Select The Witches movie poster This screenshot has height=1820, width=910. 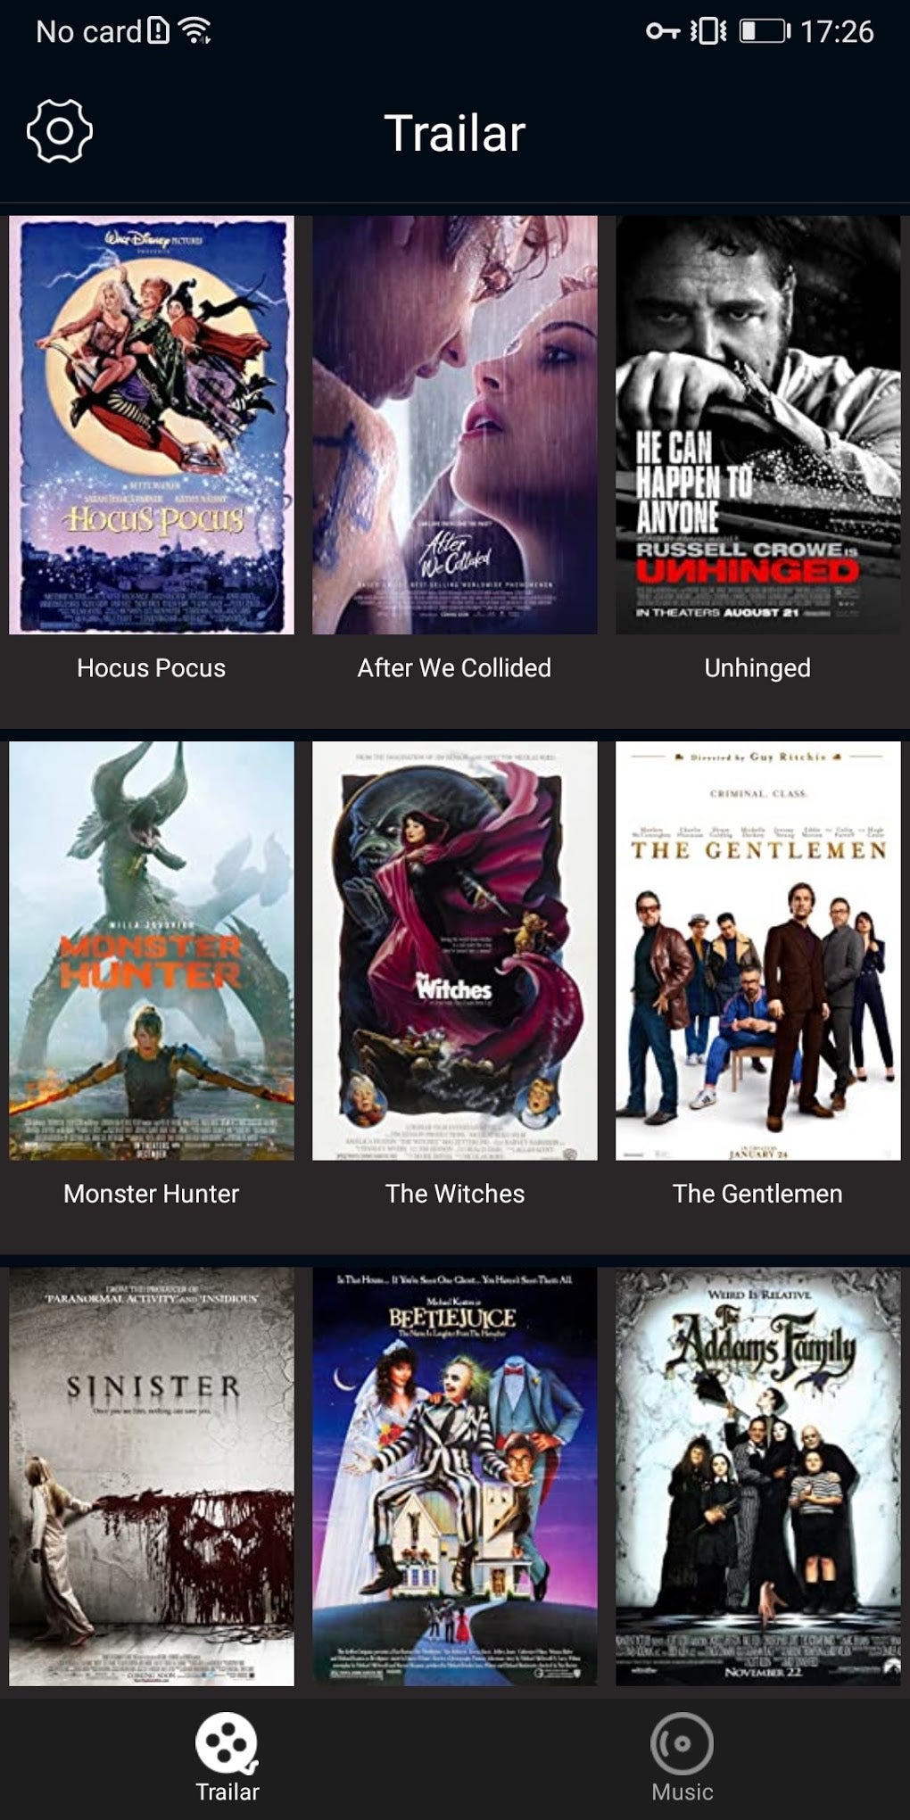pos(455,951)
